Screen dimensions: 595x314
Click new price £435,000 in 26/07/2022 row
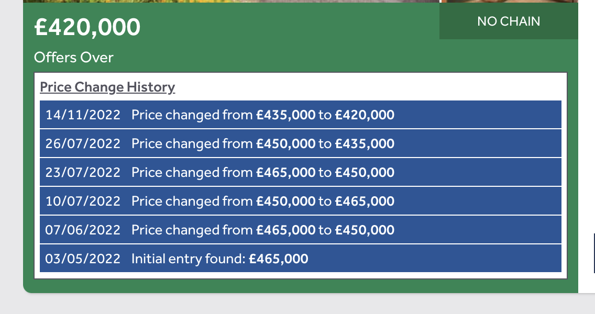pyautogui.click(x=365, y=144)
